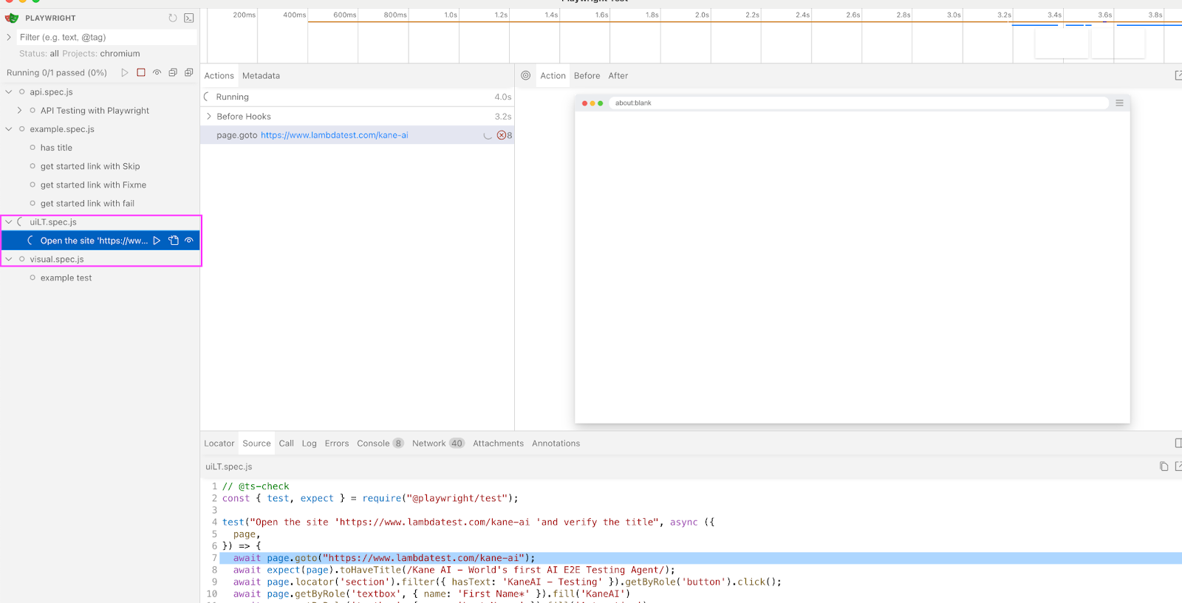
Task: Collapse visual.spec.js tree node
Action: coord(9,259)
